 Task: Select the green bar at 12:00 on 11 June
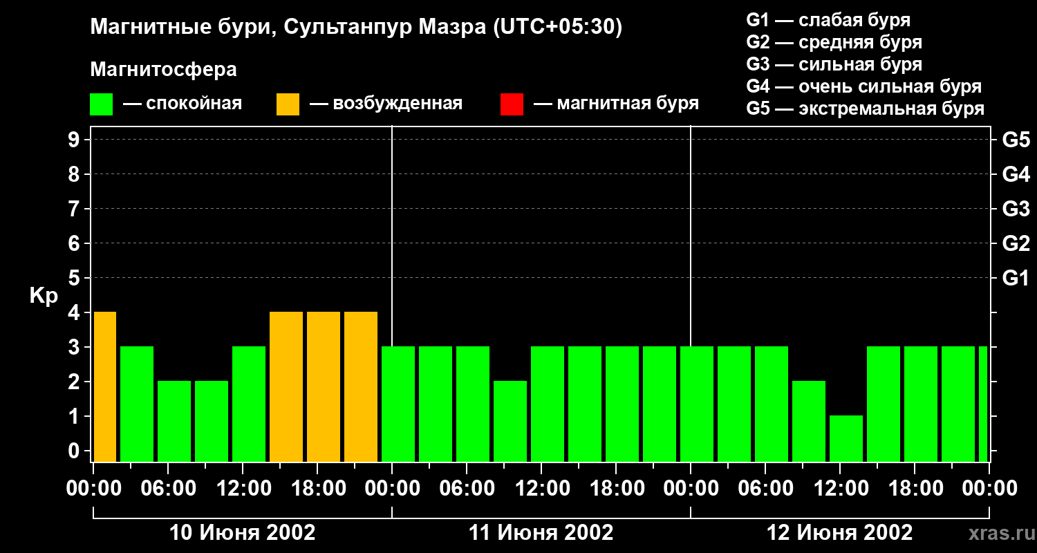[x=548, y=404]
